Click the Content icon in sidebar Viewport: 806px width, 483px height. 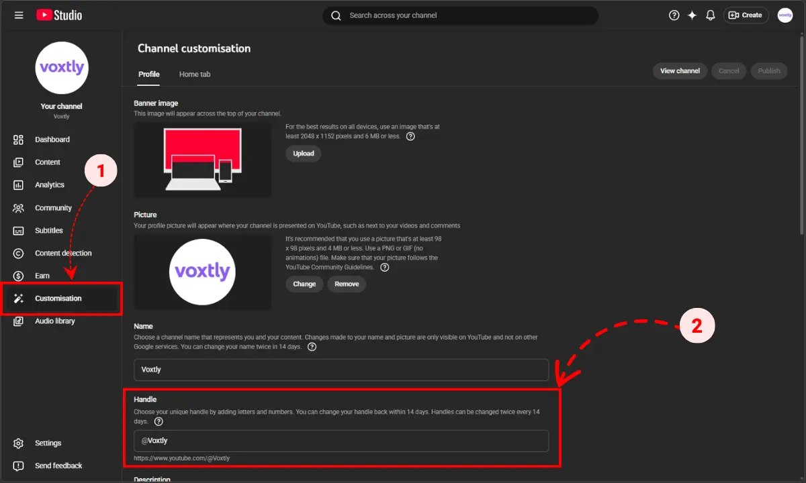coord(19,162)
